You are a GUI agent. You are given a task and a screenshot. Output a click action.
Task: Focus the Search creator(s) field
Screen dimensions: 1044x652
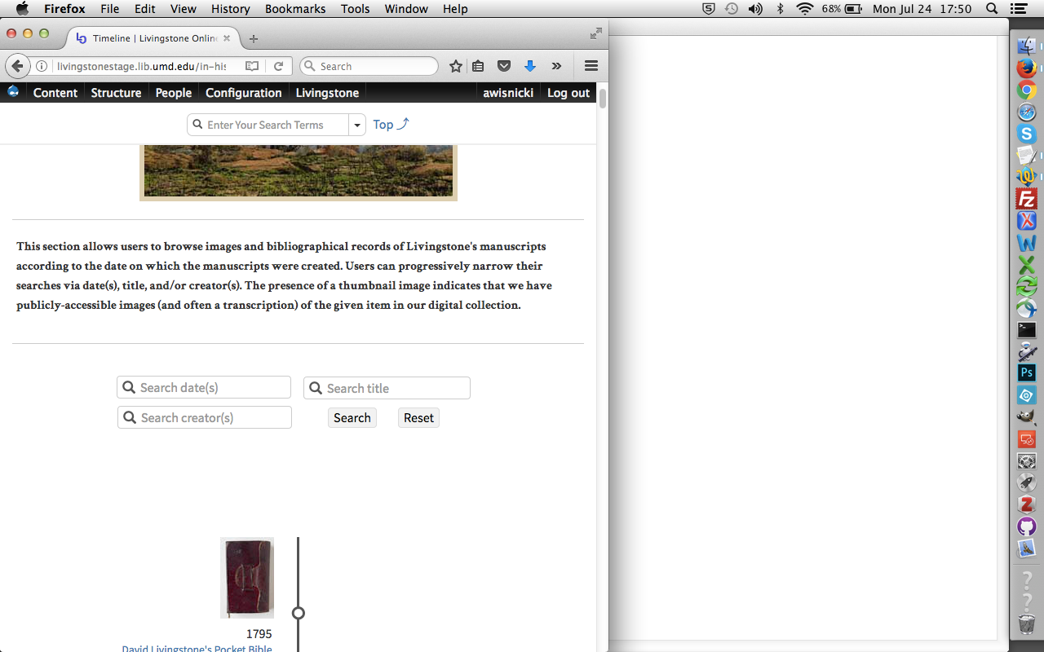click(x=205, y=417)
